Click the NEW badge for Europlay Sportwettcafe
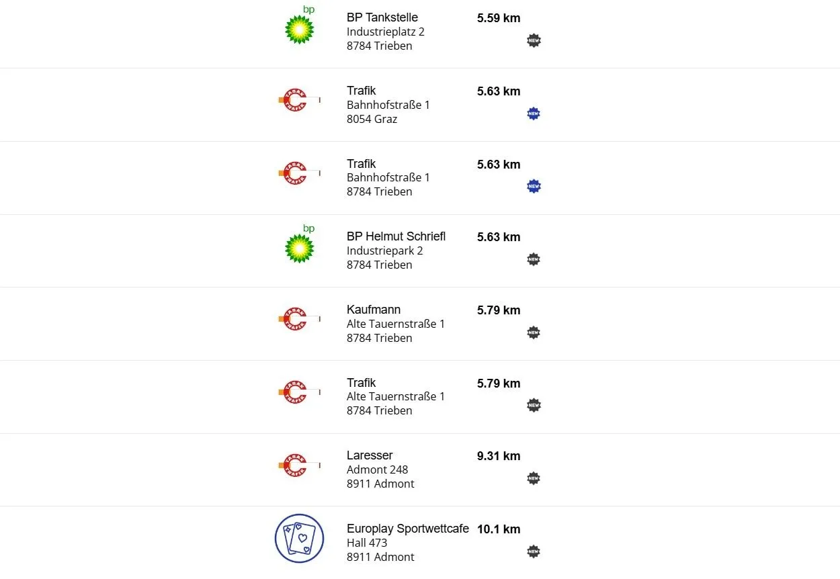The height and width of the screenshot is (579, 840). pyautogui.click(x=534, y=551)
